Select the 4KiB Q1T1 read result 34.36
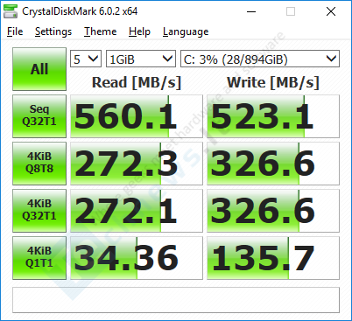352x321 pixels. [x=137, y=258]
